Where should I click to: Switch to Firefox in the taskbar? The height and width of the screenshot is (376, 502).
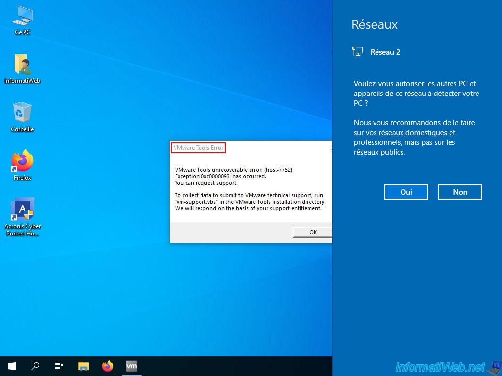107,366
